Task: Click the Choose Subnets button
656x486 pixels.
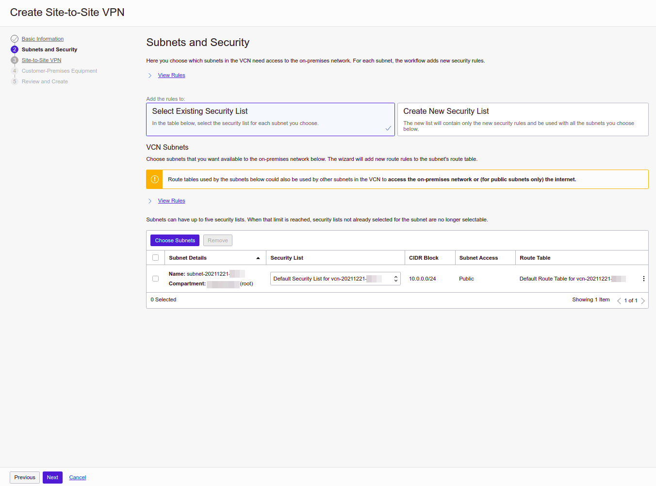Action: click(175, 240)
